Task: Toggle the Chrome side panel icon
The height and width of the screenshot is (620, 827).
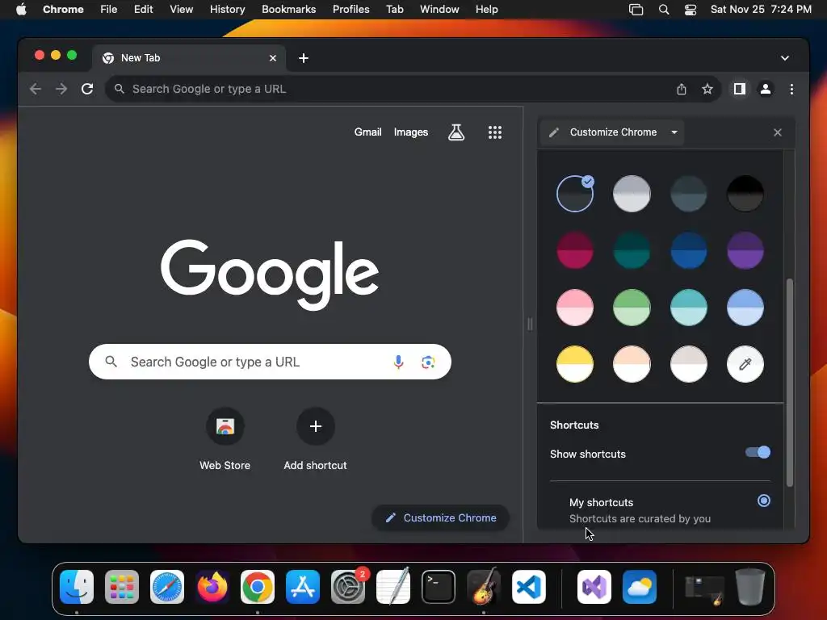Action: click(740, 89)
